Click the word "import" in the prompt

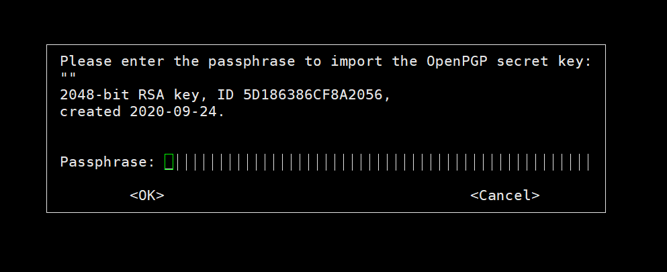(x=357, y=61)
